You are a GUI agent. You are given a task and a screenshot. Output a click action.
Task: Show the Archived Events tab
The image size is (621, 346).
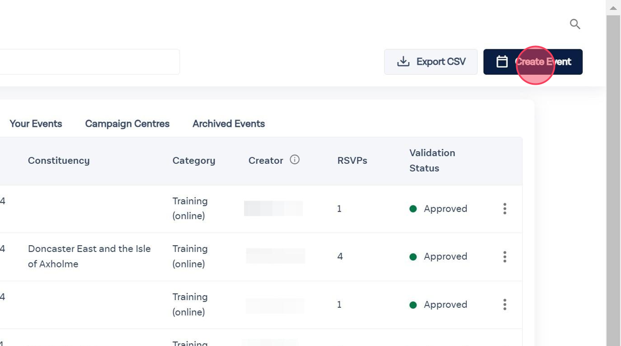click(228, 123)
